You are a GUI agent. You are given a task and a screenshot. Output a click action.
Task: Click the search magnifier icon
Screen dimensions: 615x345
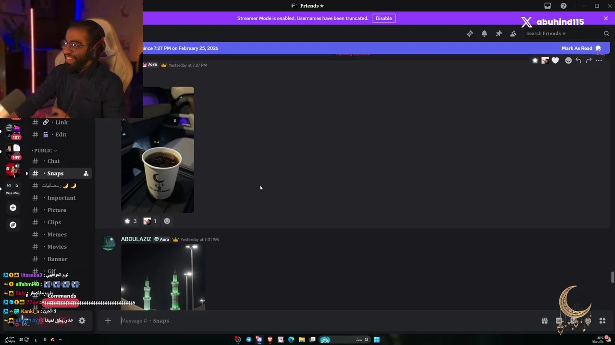606,34
